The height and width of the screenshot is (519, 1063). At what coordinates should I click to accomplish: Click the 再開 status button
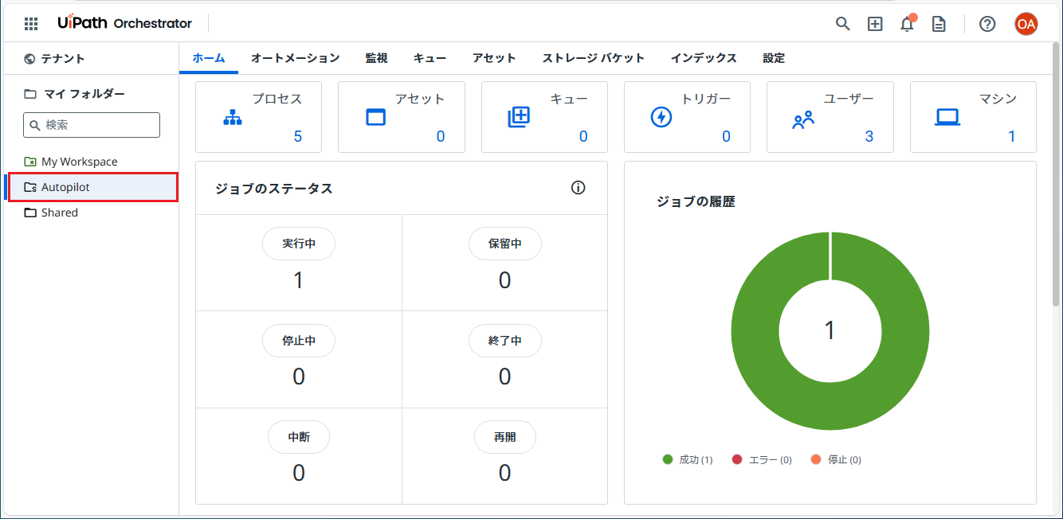pos(505,437)
